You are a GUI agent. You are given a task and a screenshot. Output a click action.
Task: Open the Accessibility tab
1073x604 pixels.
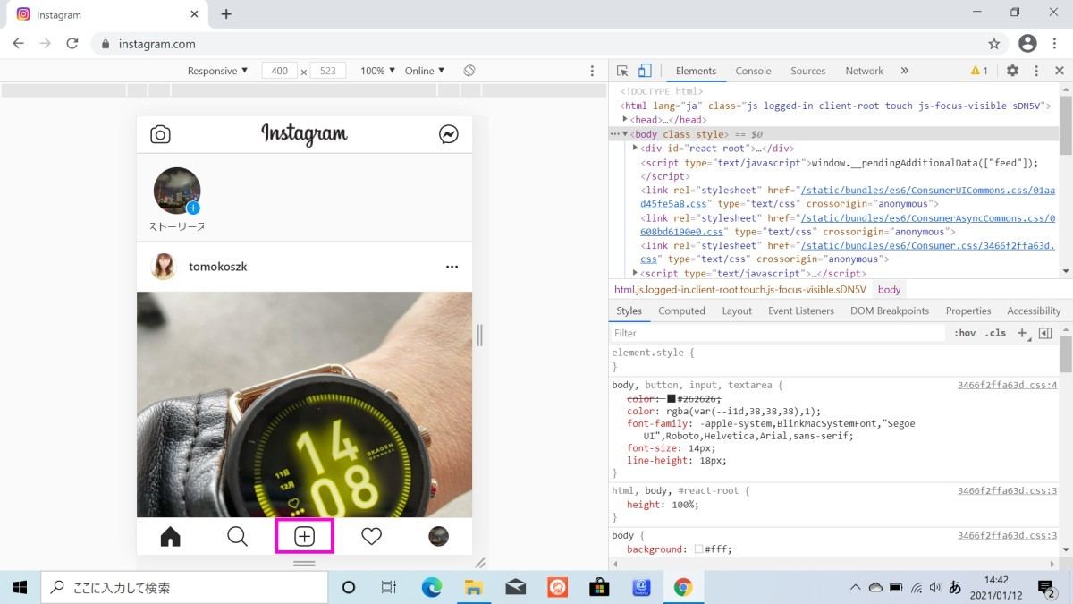click(x=1034, y=311)
